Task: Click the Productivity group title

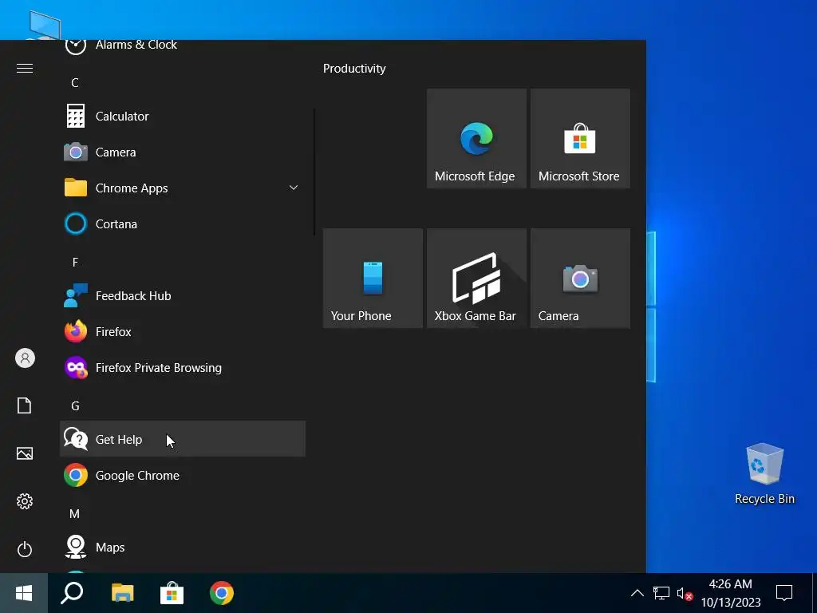Action: [354, 69]
